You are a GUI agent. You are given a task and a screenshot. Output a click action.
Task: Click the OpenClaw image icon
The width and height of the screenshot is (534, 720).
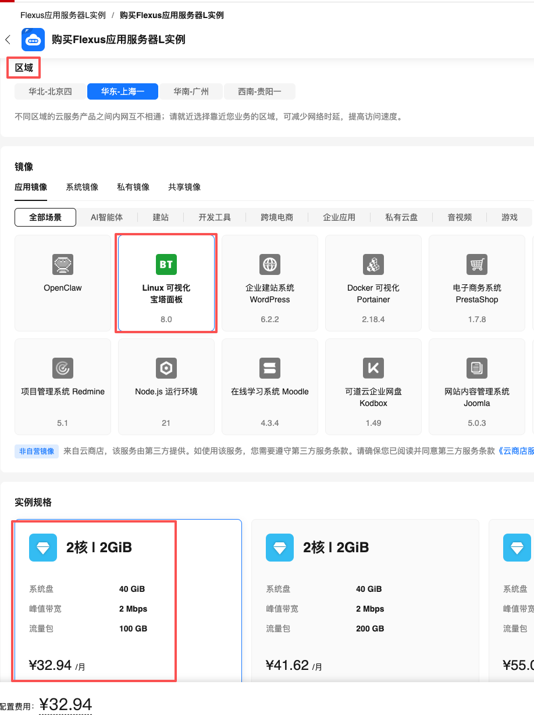tap(62, 264)
